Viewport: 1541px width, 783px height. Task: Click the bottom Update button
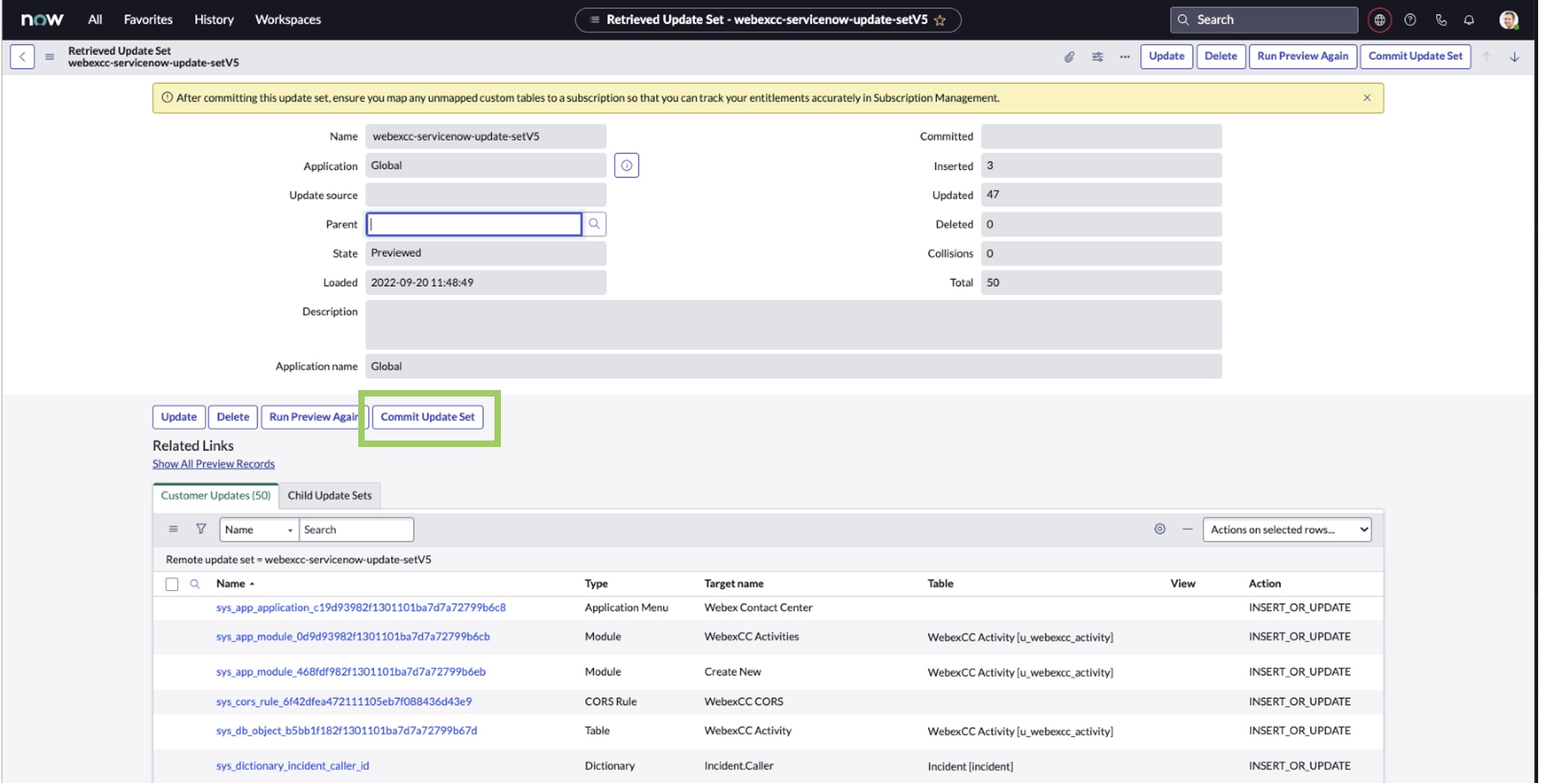coord(179,417)
